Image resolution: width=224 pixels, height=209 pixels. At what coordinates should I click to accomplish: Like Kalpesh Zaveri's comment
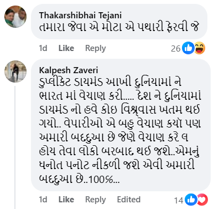(66, 200)
